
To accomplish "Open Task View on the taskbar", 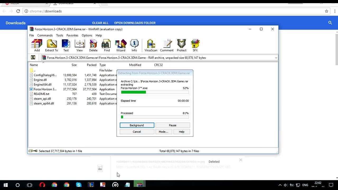I will click(30, 185).
